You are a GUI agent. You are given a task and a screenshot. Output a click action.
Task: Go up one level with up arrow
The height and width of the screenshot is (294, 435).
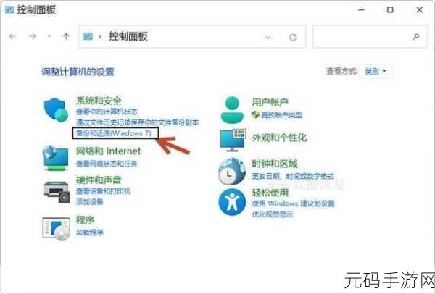66,36
